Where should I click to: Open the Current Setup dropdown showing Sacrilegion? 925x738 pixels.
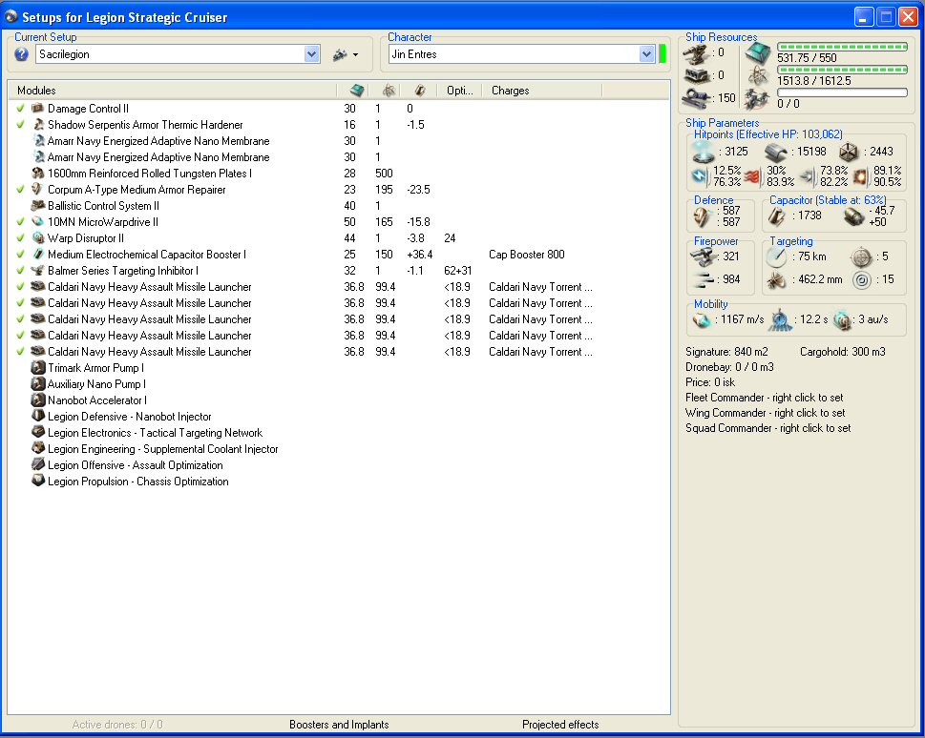311,55
